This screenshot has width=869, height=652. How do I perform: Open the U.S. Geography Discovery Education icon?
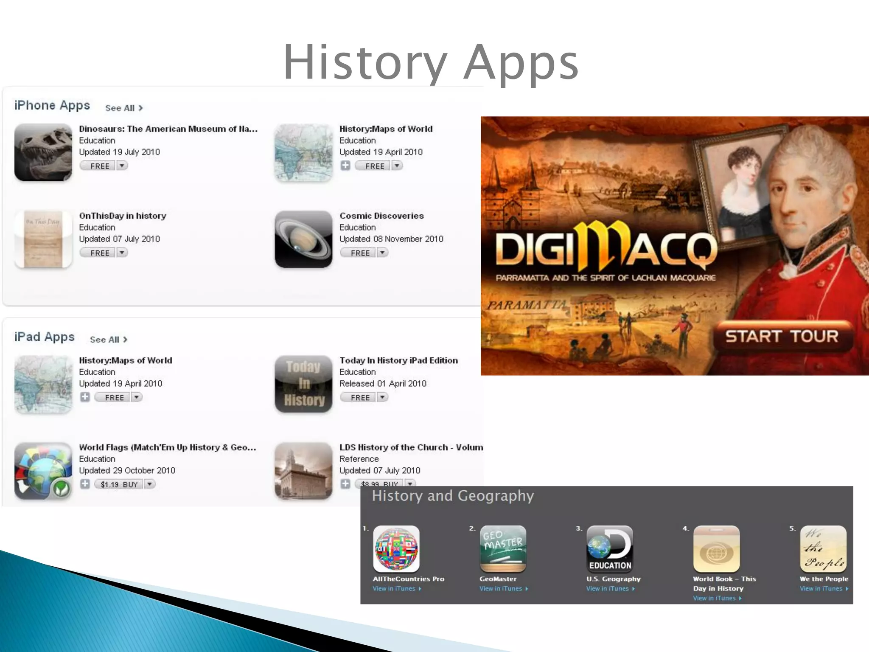pos(610,549)
